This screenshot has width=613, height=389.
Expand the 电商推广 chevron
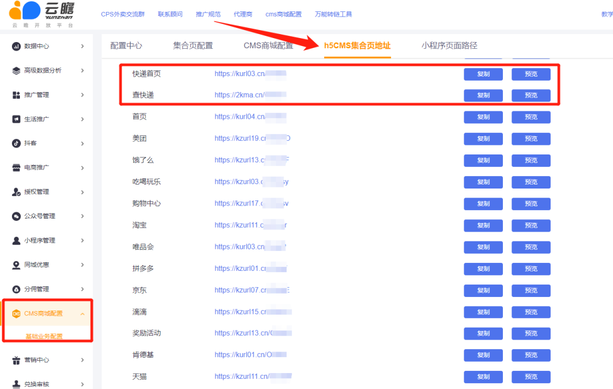82,168
